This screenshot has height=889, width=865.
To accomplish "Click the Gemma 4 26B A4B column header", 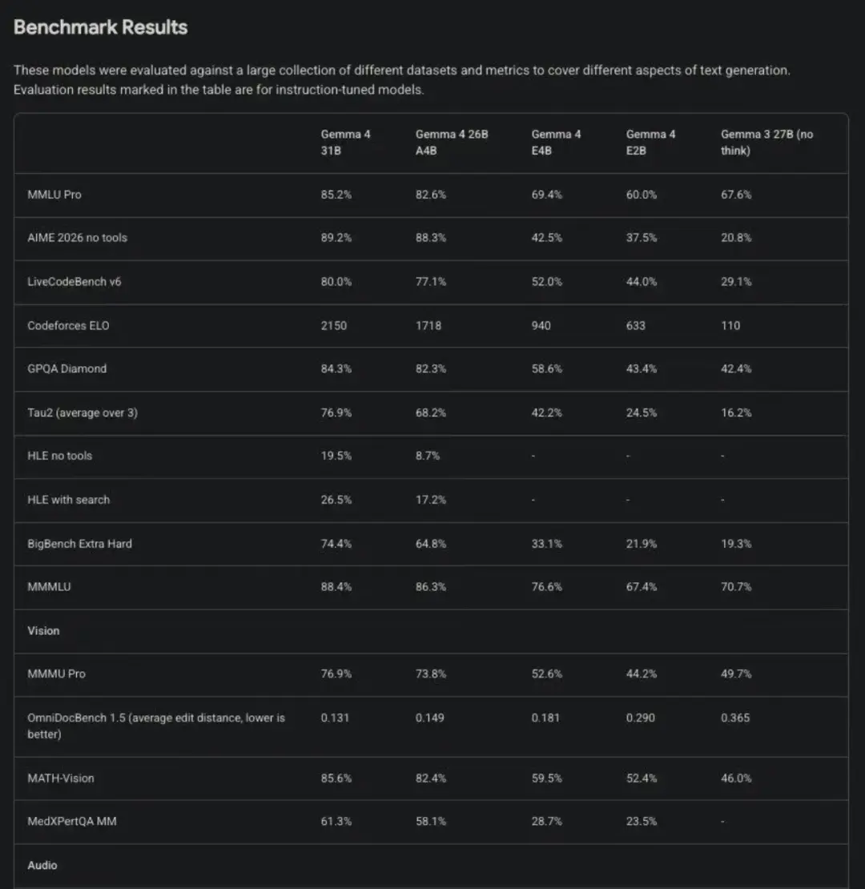I will pyautogui.click(x=451, y=143).
